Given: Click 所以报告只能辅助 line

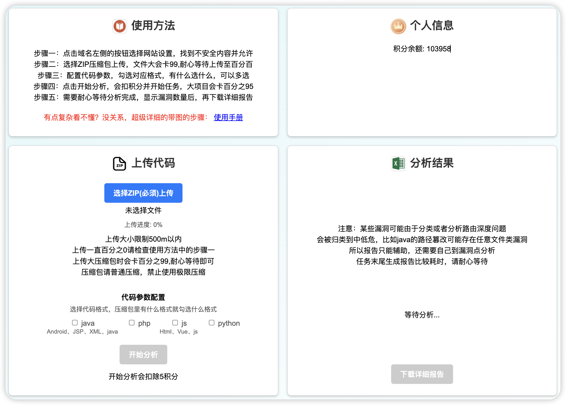Looking at the screenshot, I should click(x=422, y=251).
